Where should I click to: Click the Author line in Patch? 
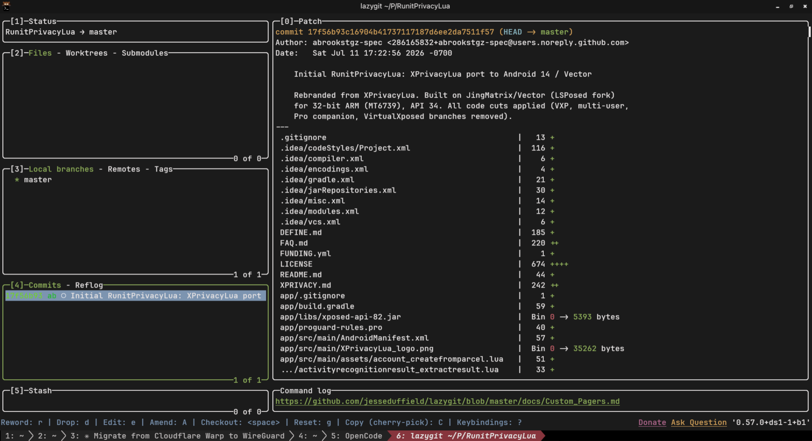pos(452,43)
